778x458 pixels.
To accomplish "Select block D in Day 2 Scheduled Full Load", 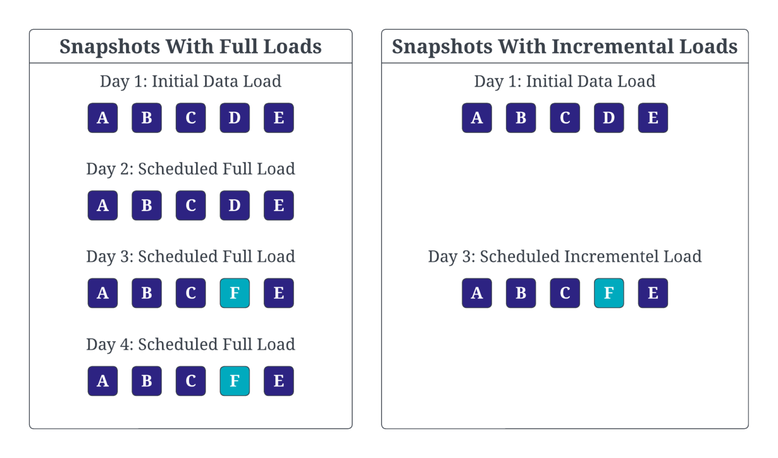I will [x=235, y=205].
